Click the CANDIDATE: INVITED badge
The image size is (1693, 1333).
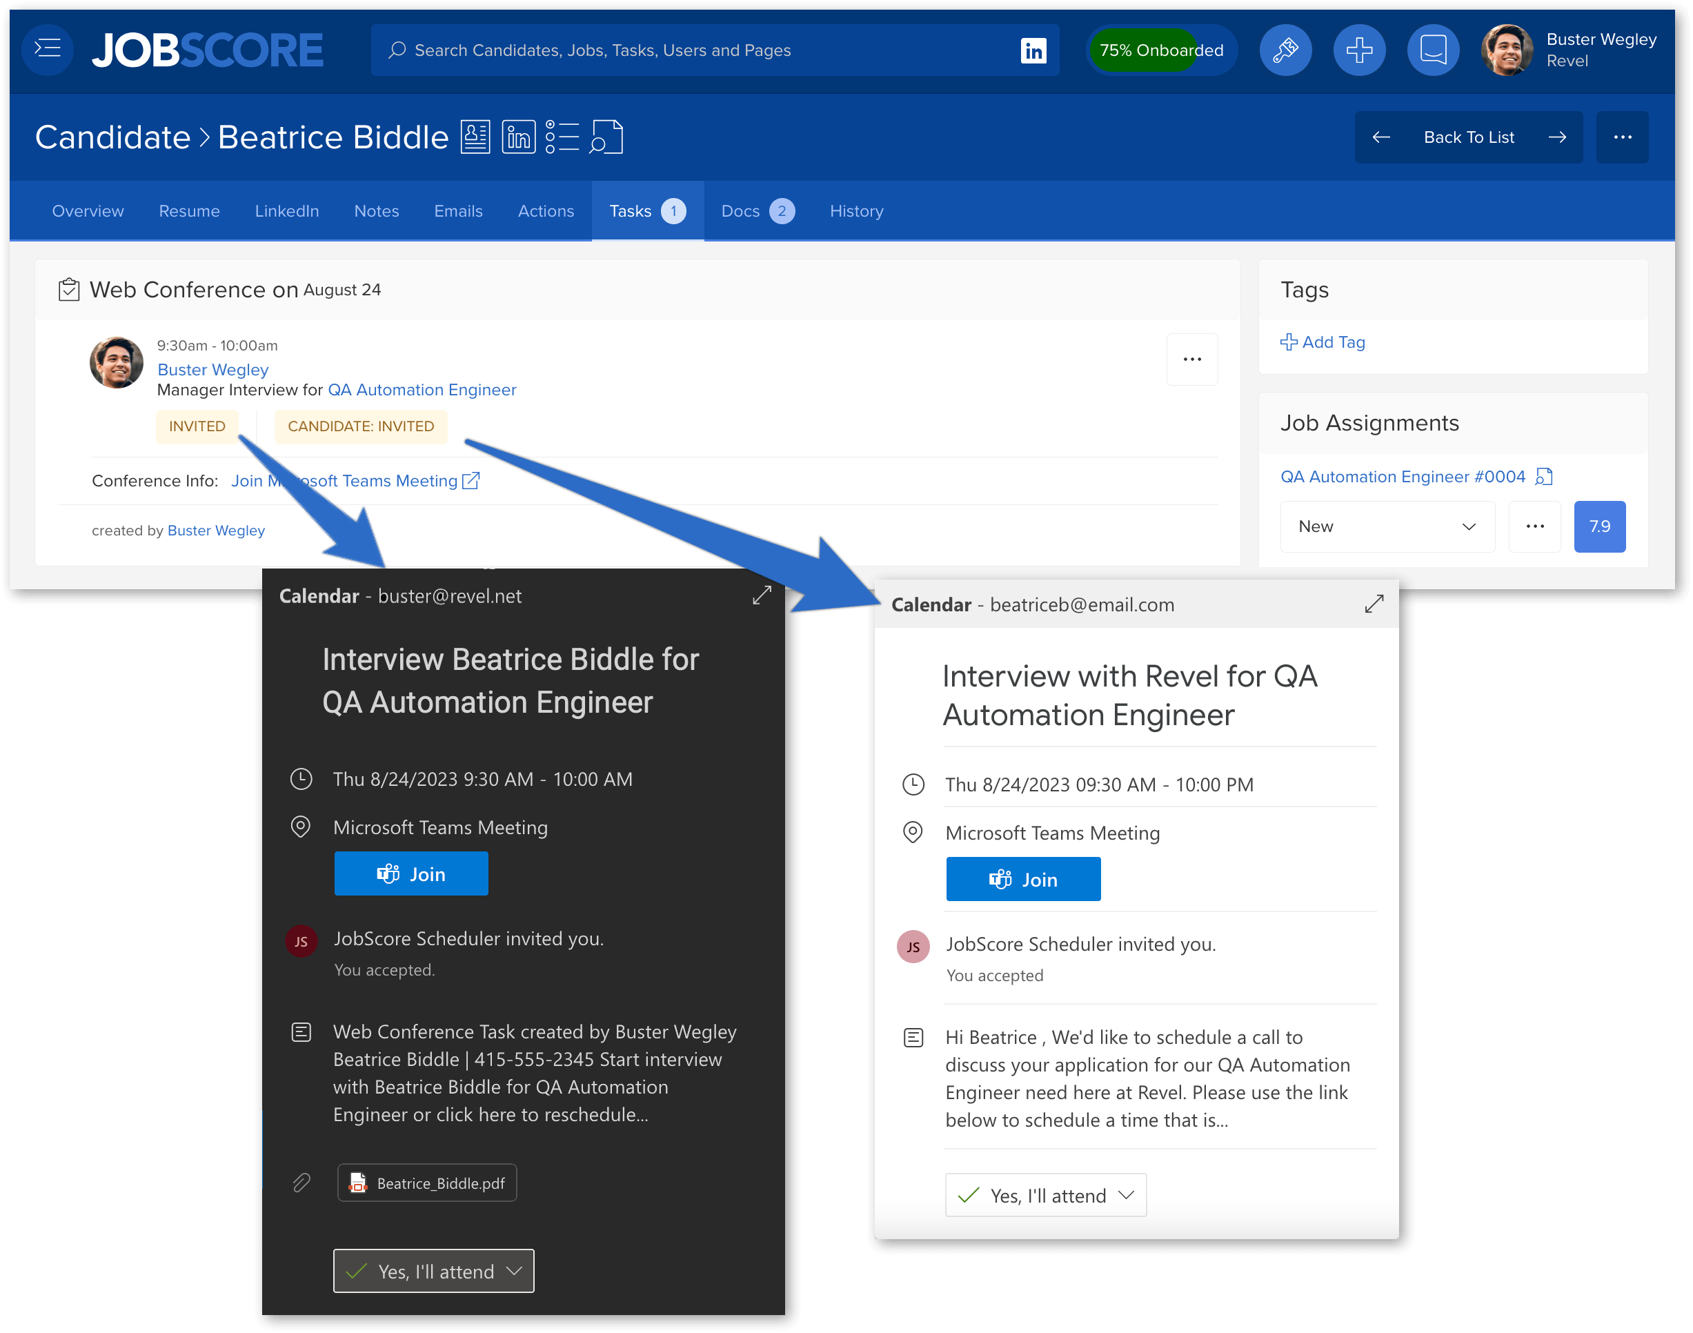pyautogui.click(x=362, y=426)
